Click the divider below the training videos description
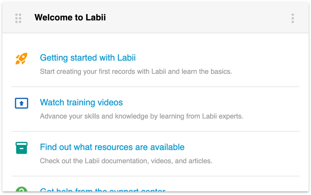Screen dimensions: 311x195 [155, 131]
